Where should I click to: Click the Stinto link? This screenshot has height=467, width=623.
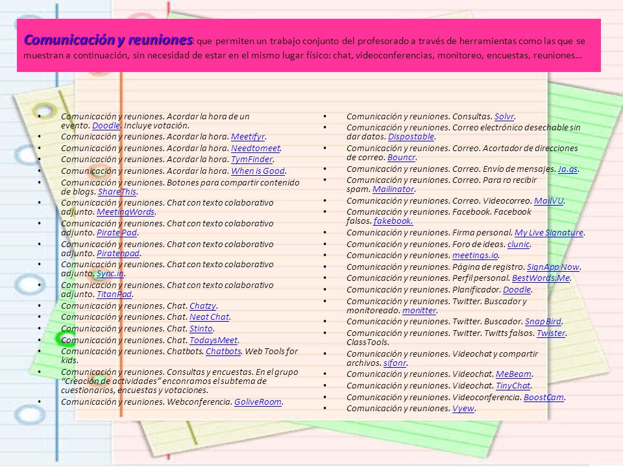pos(201,328)
